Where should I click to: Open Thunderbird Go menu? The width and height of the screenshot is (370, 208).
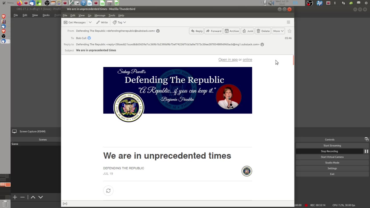point(90,15)
